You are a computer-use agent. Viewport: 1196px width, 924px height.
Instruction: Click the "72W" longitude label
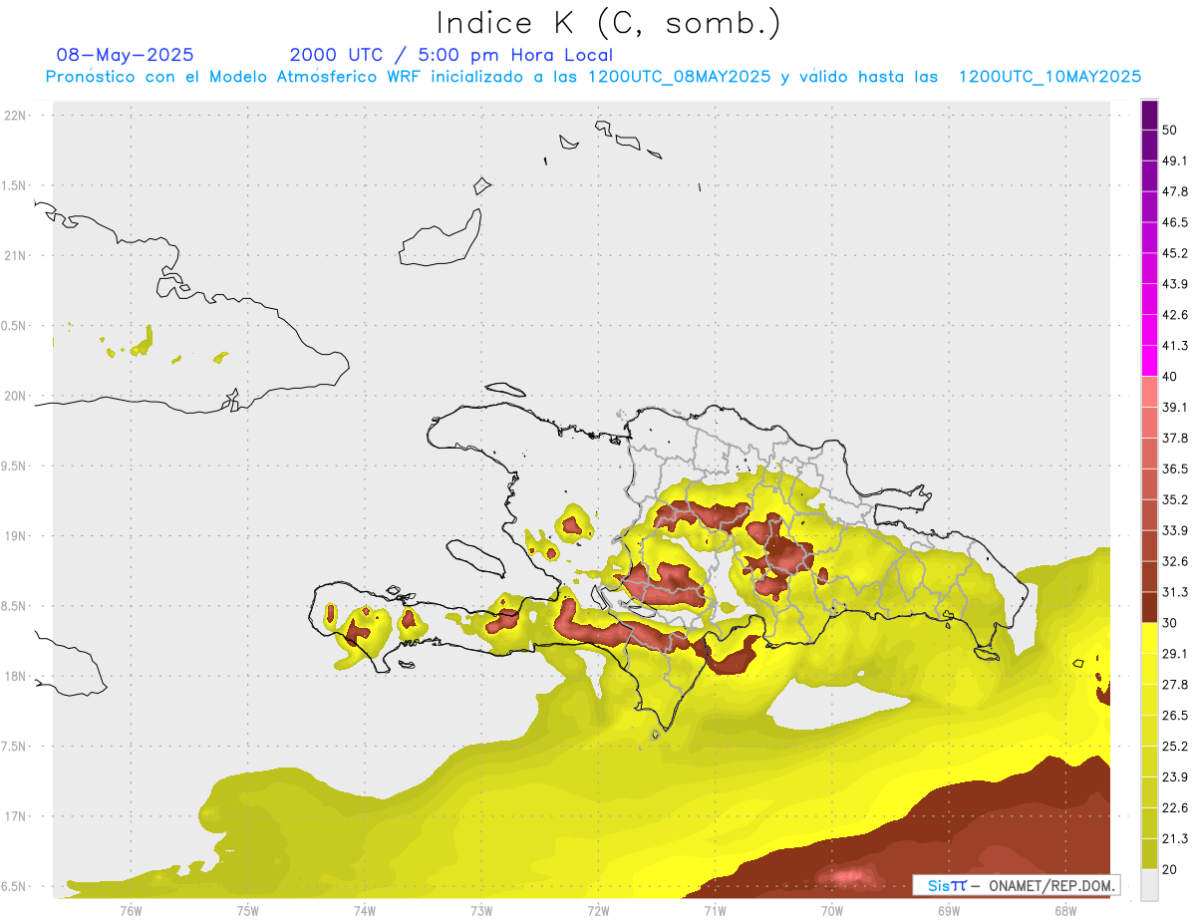[x=598, y=910]
